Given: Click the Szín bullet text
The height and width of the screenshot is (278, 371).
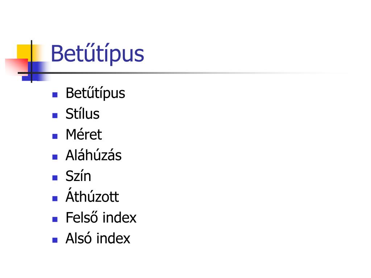Looking at the screenshot, I should click(x=78, y=176).
